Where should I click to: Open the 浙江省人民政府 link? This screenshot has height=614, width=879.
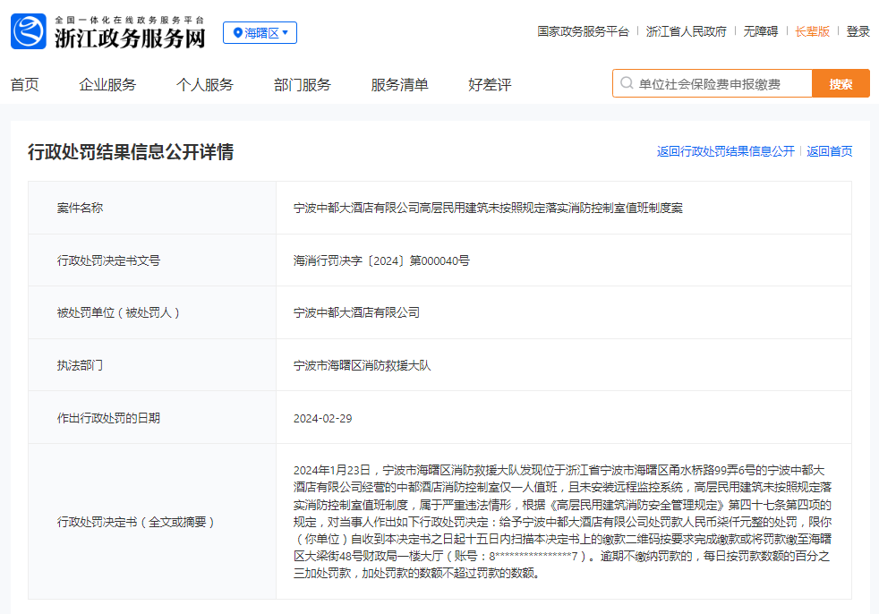point(687,31)
